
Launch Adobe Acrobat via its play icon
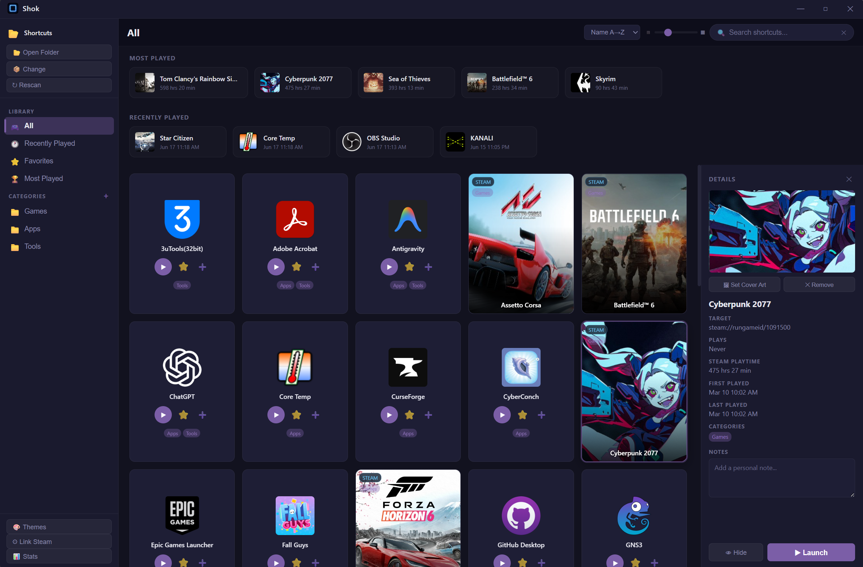tap(276, 267)
